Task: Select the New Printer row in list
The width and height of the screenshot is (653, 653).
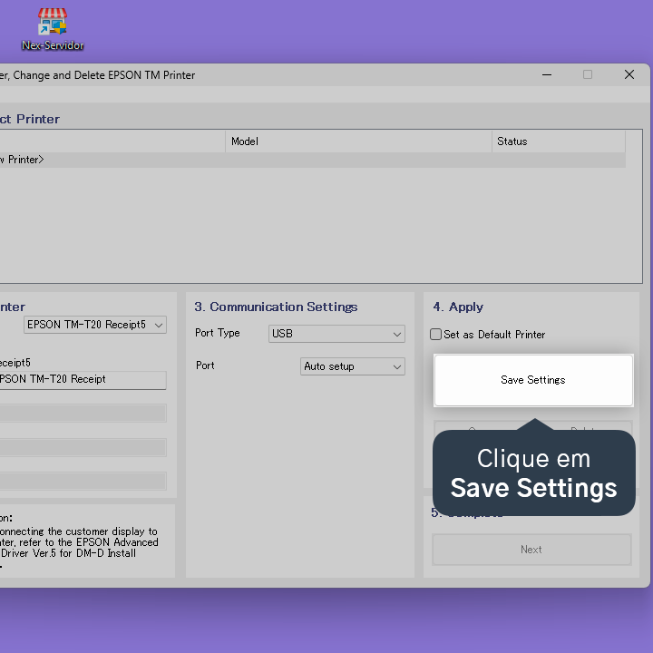Action: (312, 160)
